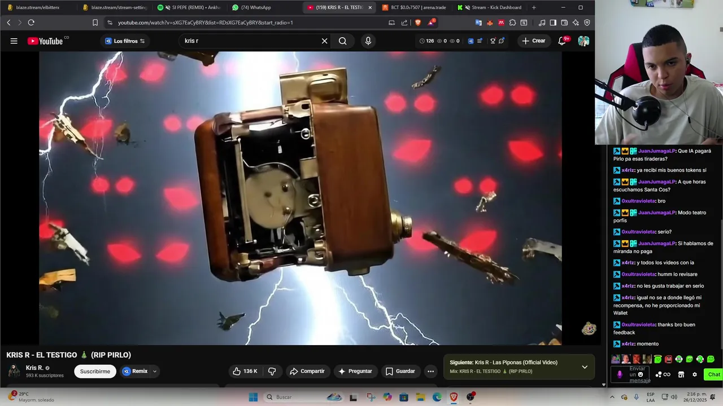Open the MetaMask fox extension
This screenshot has width=723, height=406.
[x=490, y=23]
